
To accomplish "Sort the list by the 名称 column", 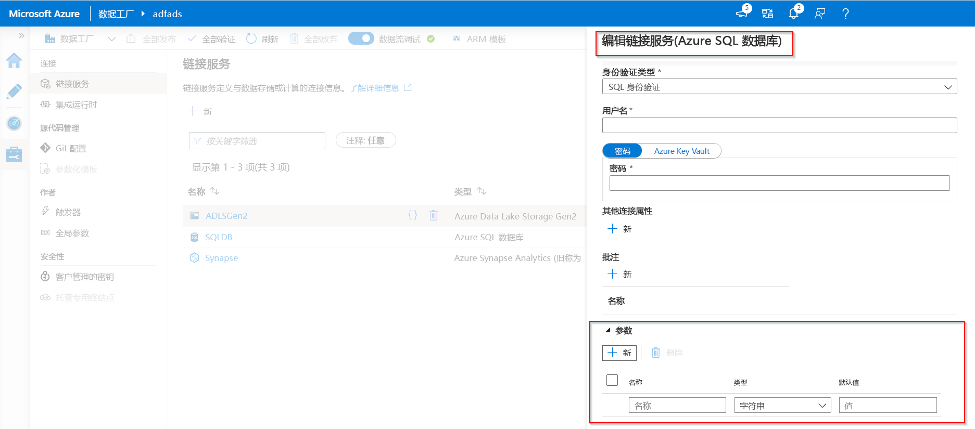I will 204,191.
